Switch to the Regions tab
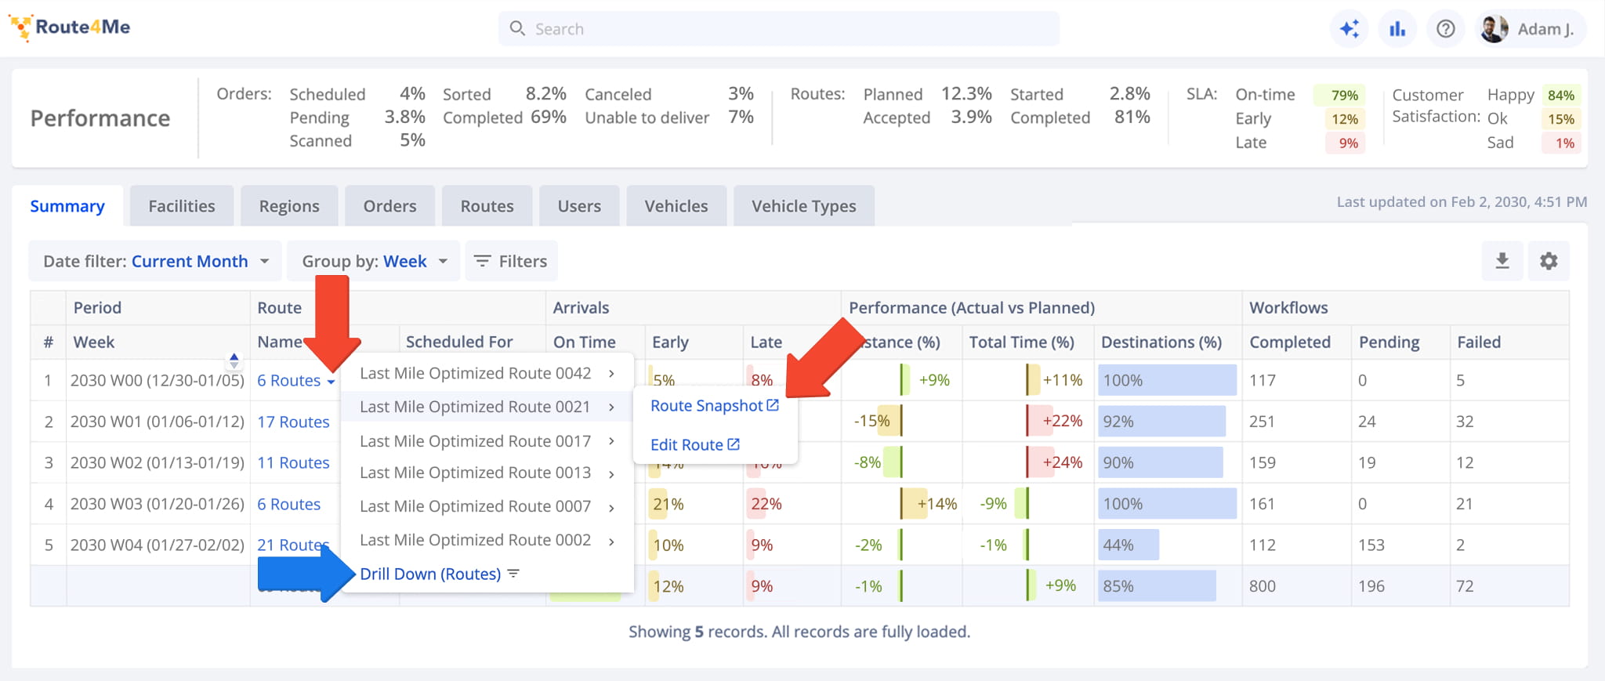Viewport: 1605px width, 681px height. [x=289, y=206]
